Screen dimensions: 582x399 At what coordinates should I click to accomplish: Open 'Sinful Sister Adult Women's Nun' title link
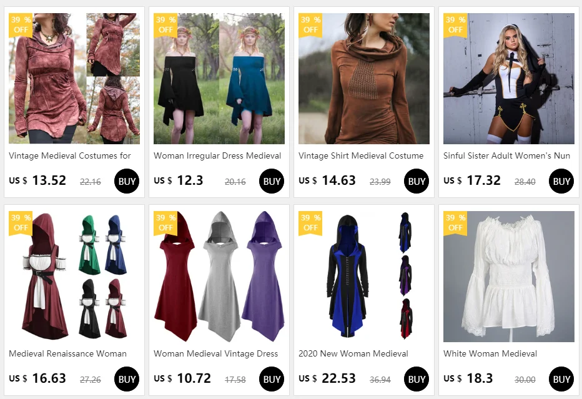point(506,156)
